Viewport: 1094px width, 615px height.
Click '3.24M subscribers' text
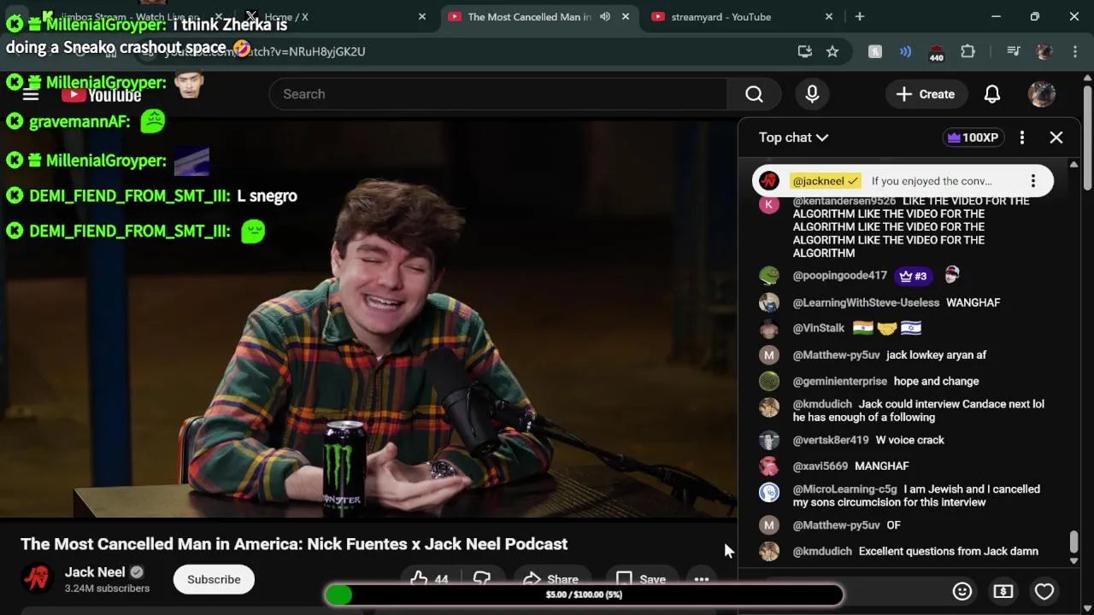[x=107, y=589]
